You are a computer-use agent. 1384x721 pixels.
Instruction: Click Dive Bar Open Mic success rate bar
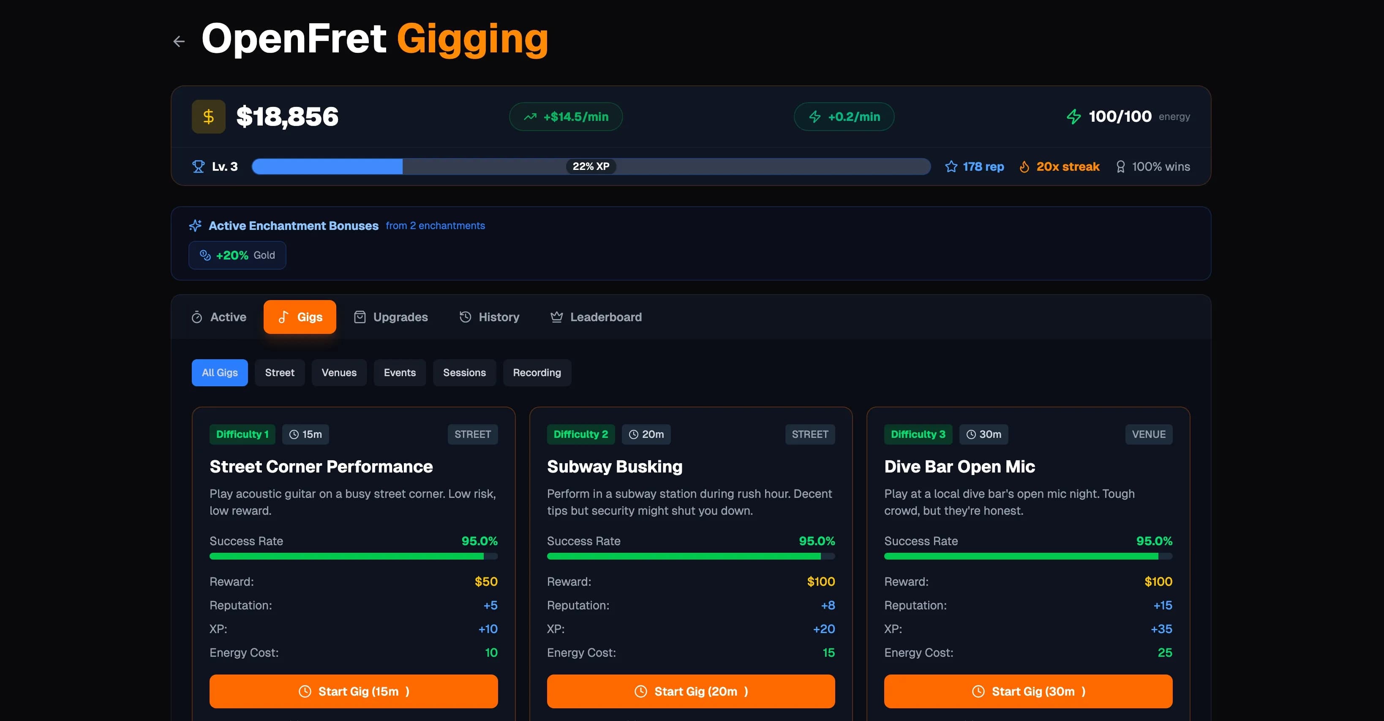click(x=1028, y=557)
